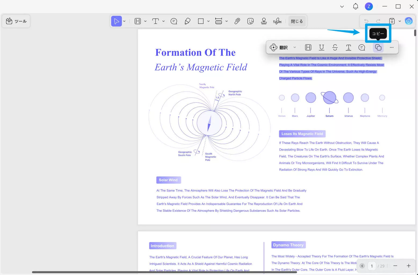Open the sticker tool
This screenshot has width=418, height=275.
click(250, 21)
